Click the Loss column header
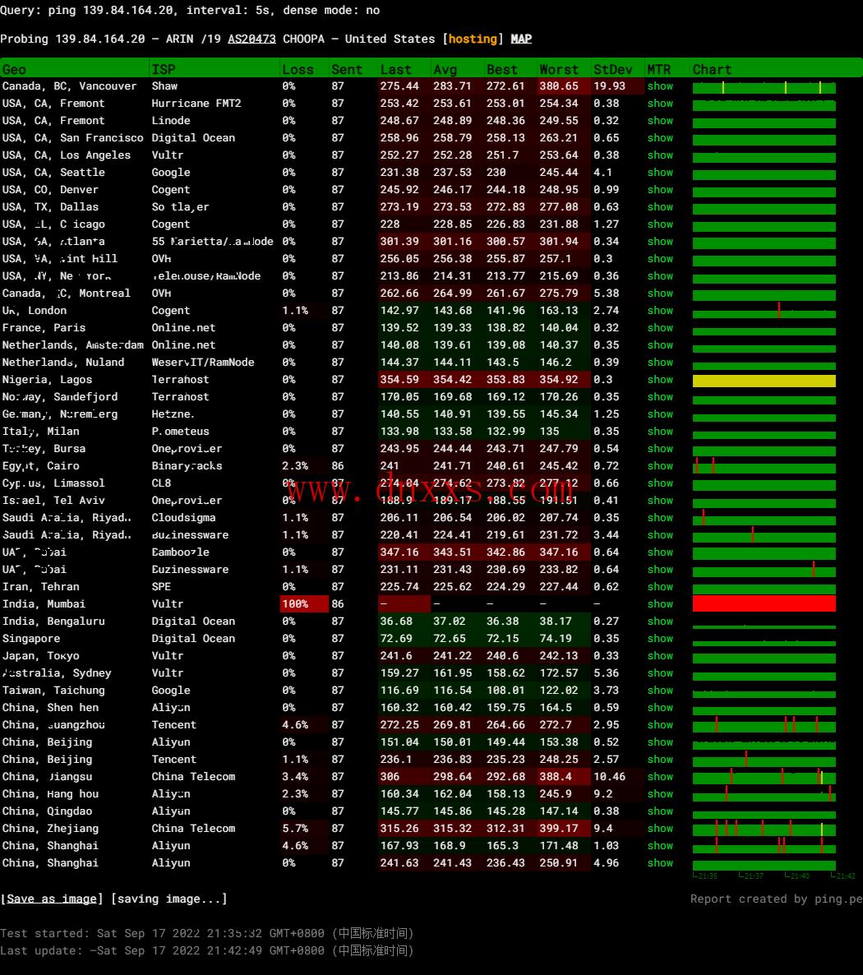Image resolution: width=863 pixels, height=975 pixels. click(x=298, y=69)
